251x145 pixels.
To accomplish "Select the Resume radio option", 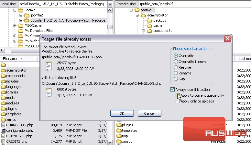I will point(176,67).
